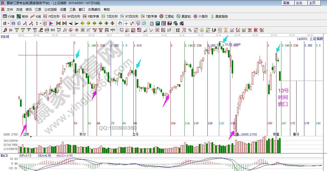Screen dimensions: 327x171
Task: Open the 公式选股 menu
Action: [x=50, y=10]
